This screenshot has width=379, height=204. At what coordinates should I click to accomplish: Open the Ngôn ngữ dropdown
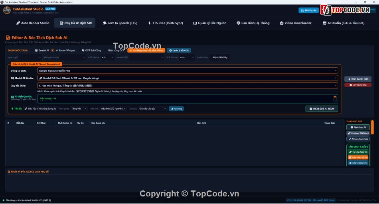pos(30,57)
